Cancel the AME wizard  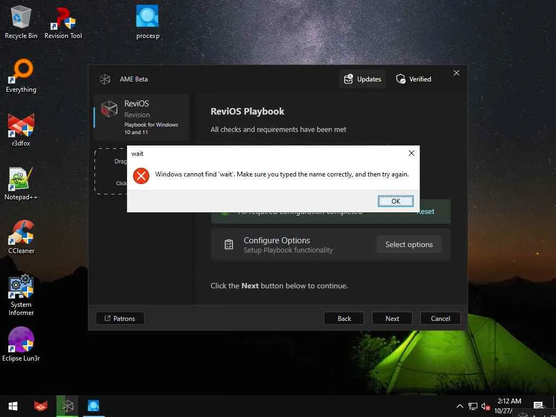click(x=440, y=318)
